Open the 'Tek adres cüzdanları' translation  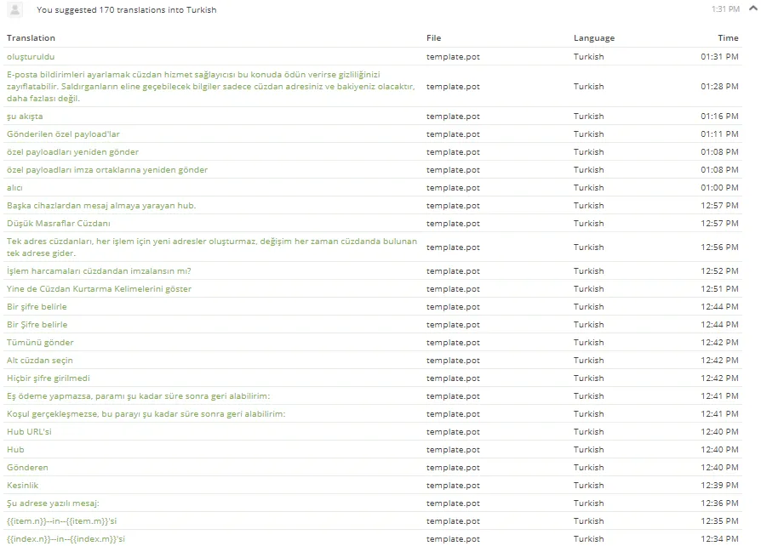pos(212,247)
